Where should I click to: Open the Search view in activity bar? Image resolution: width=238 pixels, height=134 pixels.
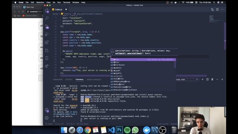47,18
